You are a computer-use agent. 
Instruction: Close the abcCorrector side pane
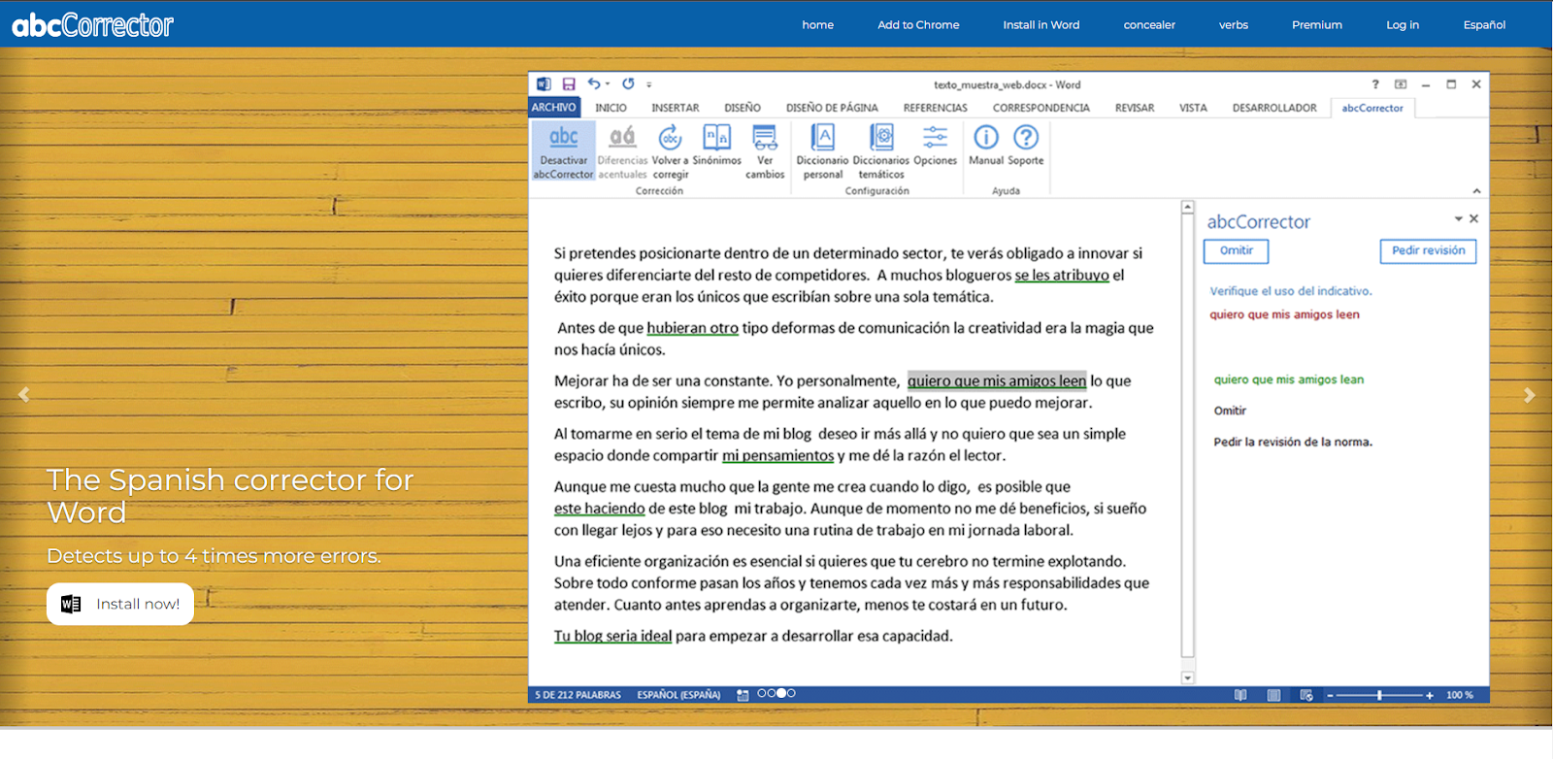[1473, 218]
